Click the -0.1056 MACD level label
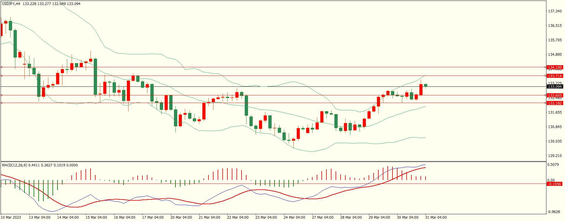 pos(554,184)
